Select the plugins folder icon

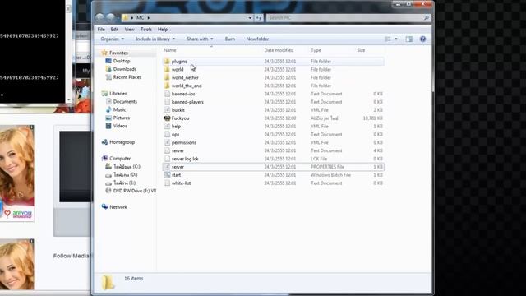(167, 62)
